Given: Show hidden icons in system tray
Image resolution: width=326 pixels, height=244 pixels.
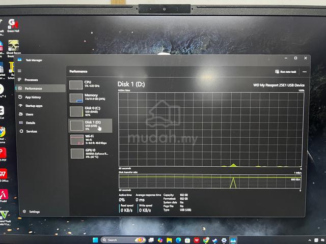Looking at the screenshot, I should (x=310, y=240).
